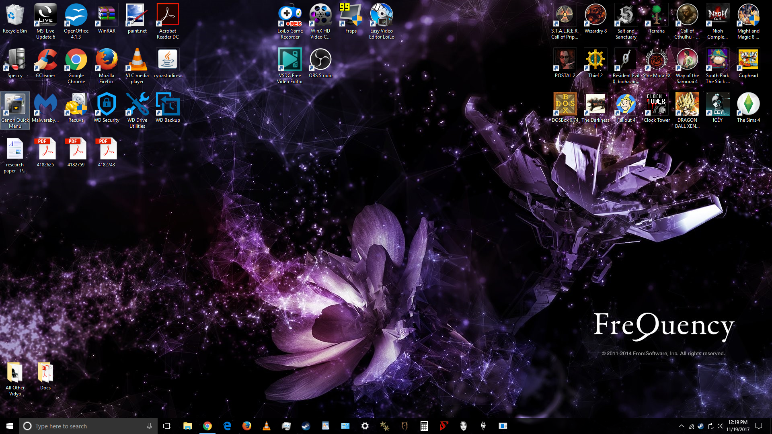Click the Terraria desktop shortcut
This screenshot has height=434, width=772.
[x=657, y=19]
